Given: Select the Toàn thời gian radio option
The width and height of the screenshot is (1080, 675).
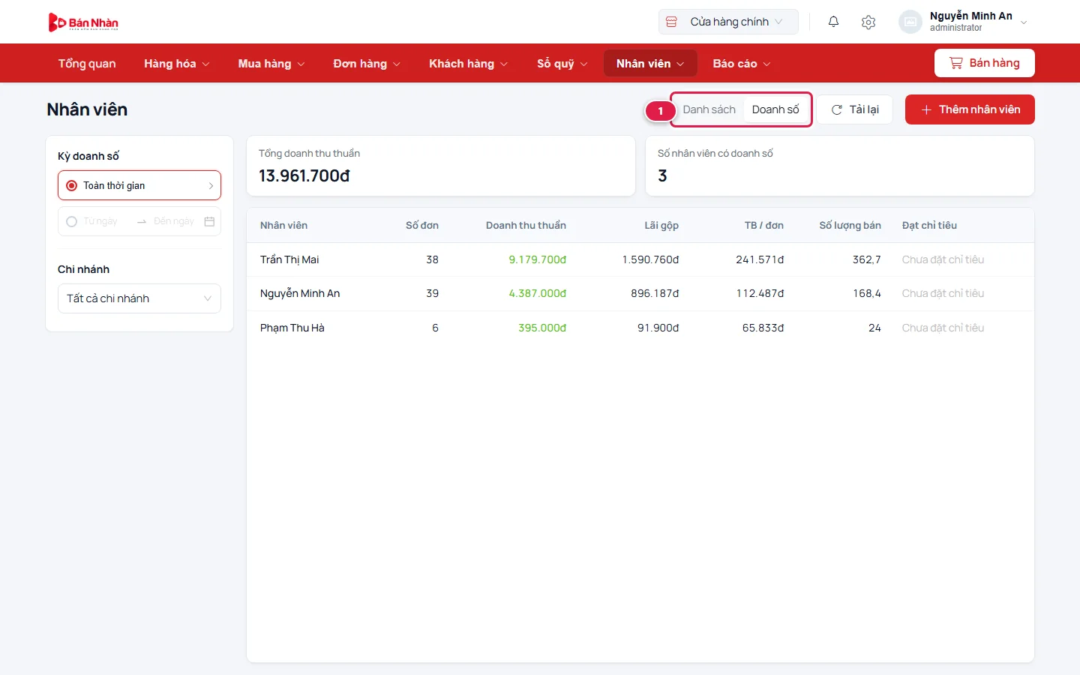Looking at the screenshot, I should click(x=72, y=185).
